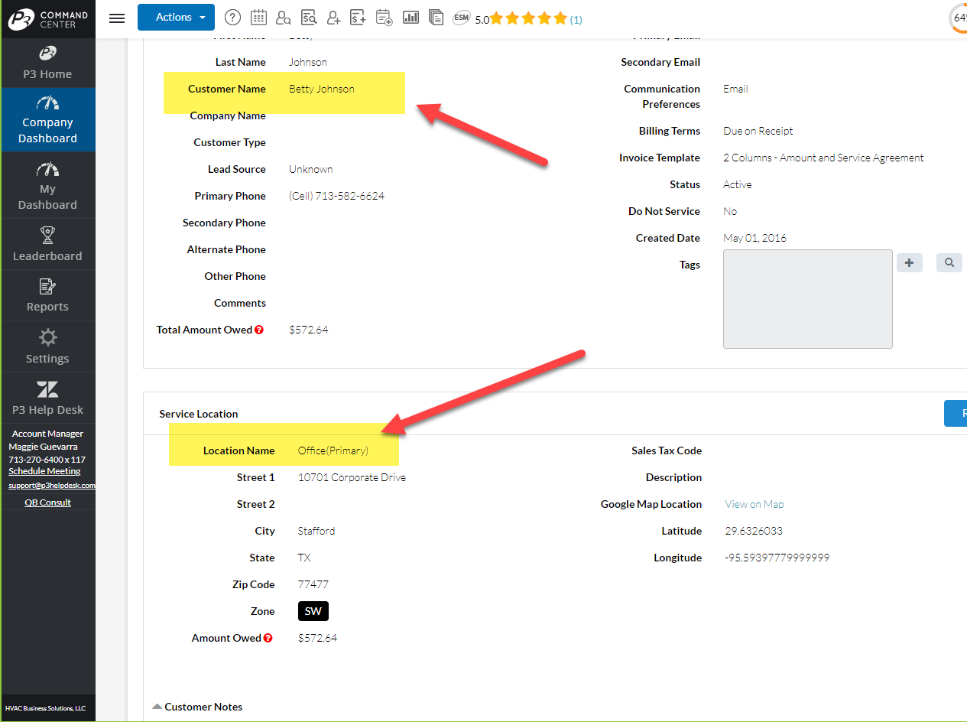Click the ESM badge icon in the toolbar

(461, 18)
